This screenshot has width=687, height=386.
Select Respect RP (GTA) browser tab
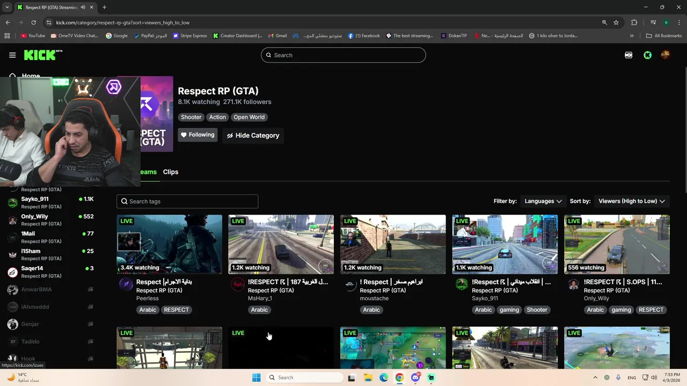pyautogui.click(x=55, y=8)
